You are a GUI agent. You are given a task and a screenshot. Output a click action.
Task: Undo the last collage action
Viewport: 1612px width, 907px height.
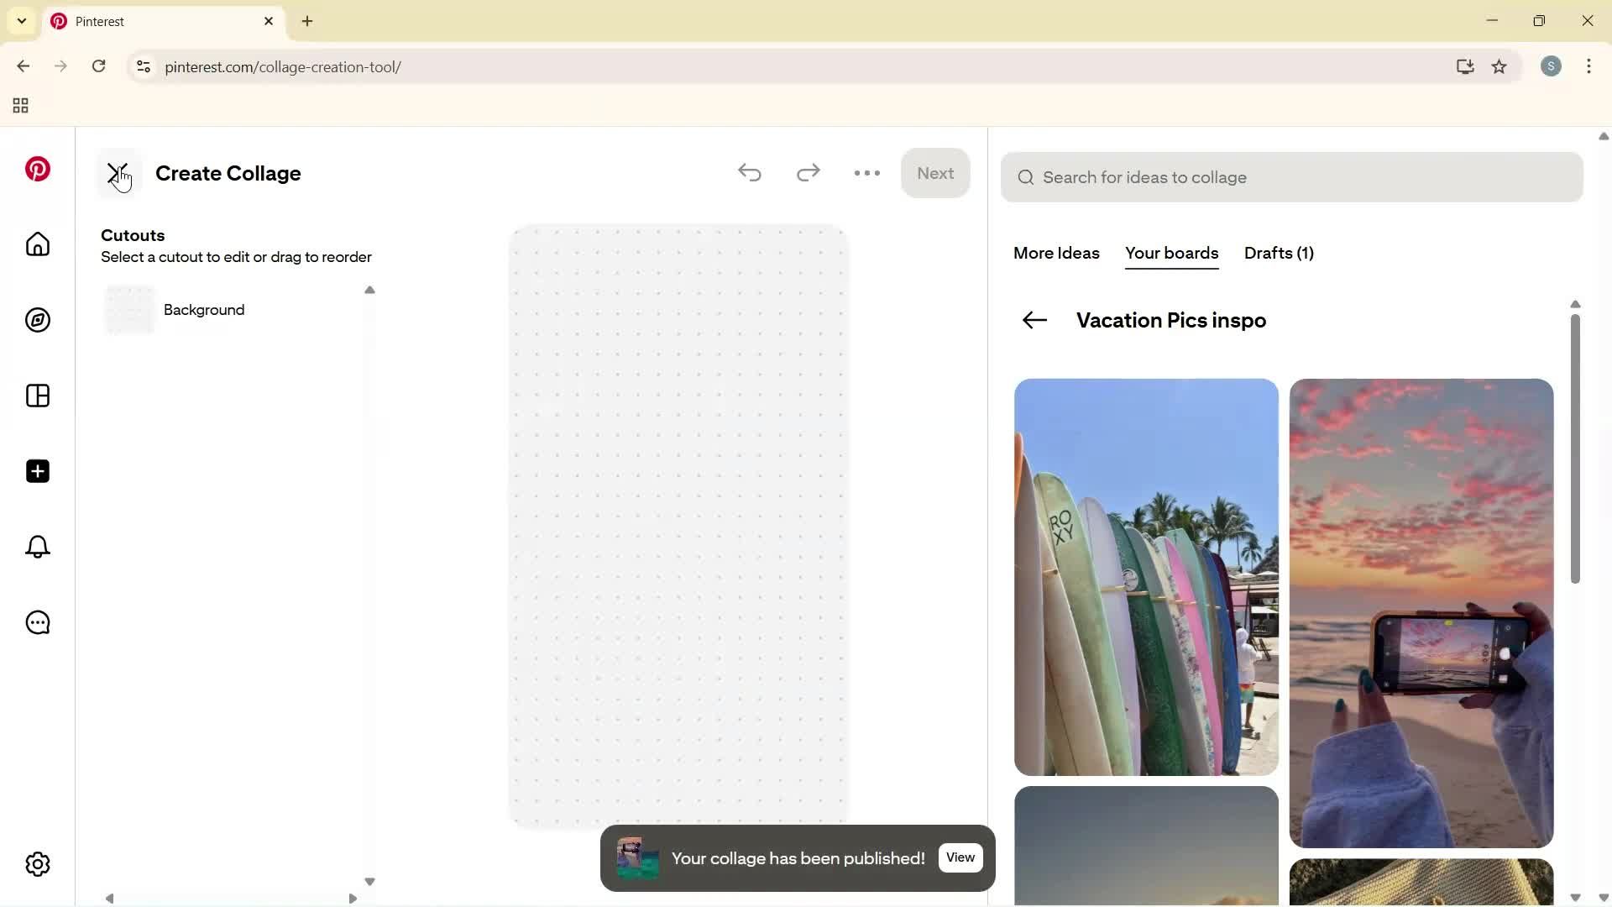[750, 173]
